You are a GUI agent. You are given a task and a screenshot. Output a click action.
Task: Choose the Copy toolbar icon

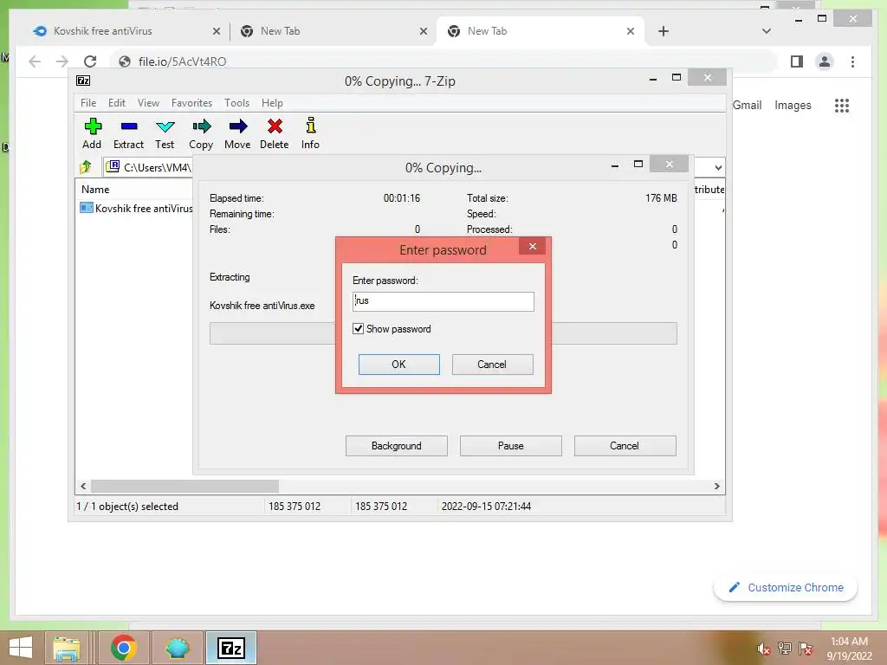pos(201,133)
